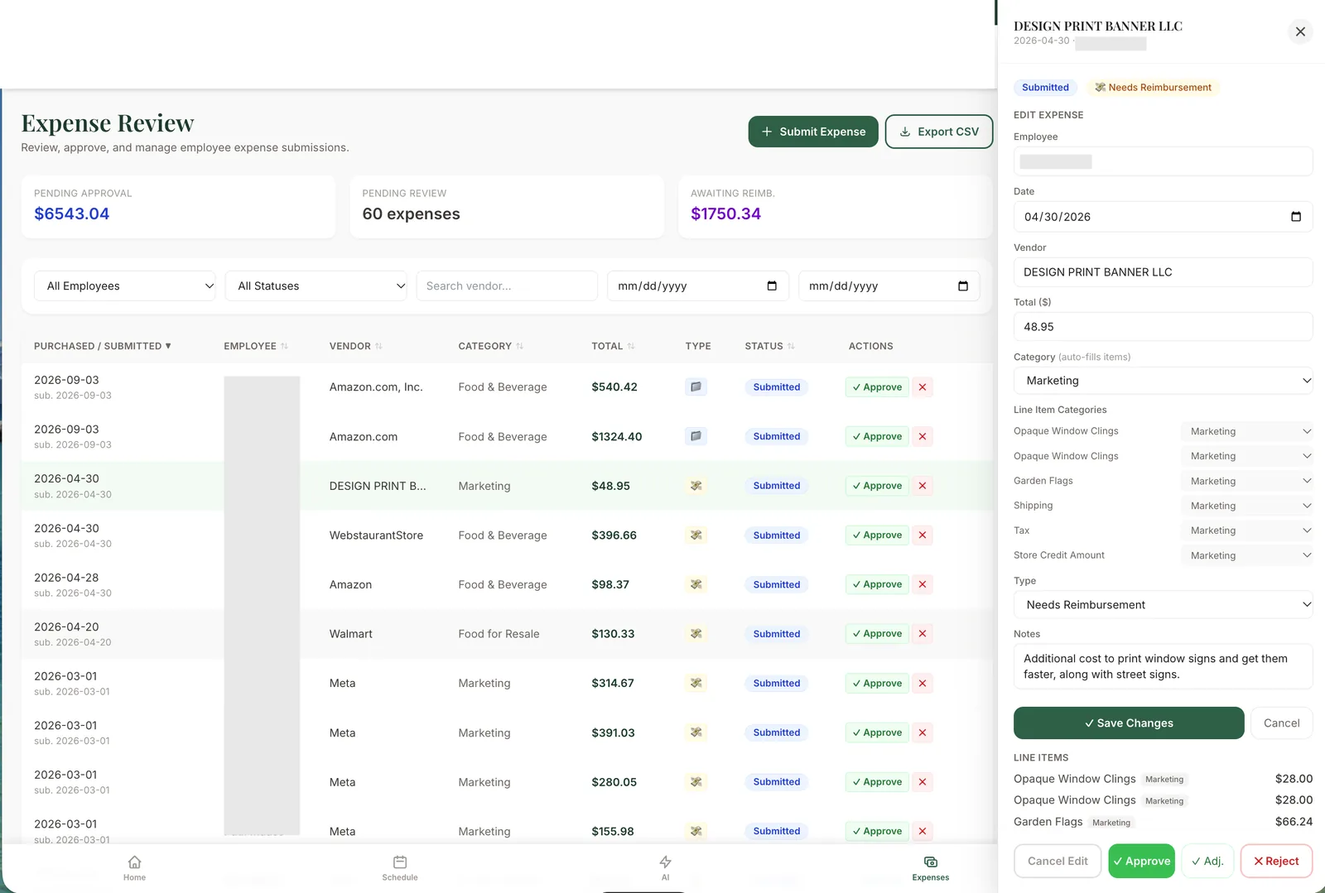The height and width of the screenshot is (893, 1325).
Task: Change the Garden Flags line item category
Action: (x=1246, y=481)
